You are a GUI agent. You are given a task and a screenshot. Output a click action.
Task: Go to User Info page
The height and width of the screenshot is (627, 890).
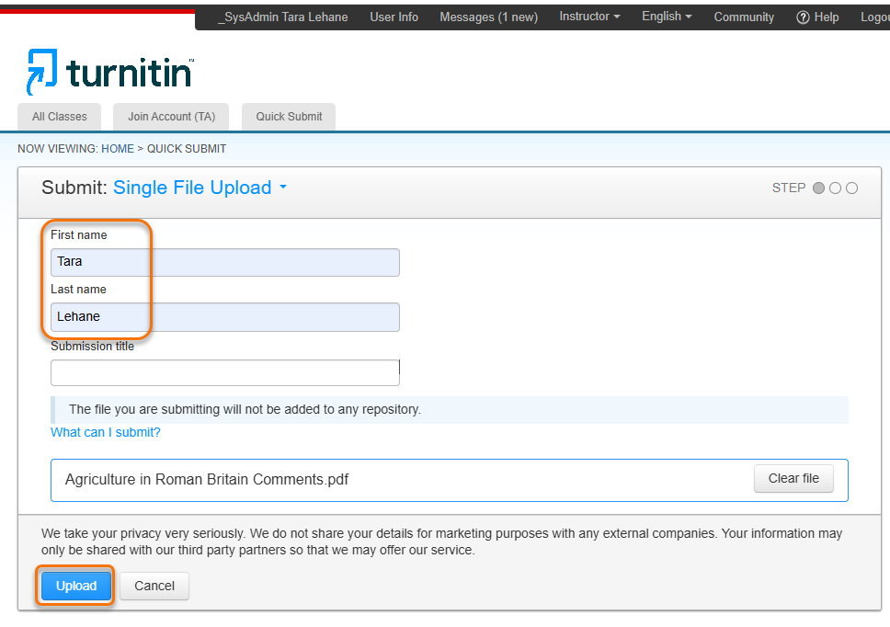click(x=394, y=17)
